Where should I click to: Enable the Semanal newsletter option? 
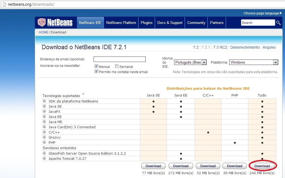[116, 66]
